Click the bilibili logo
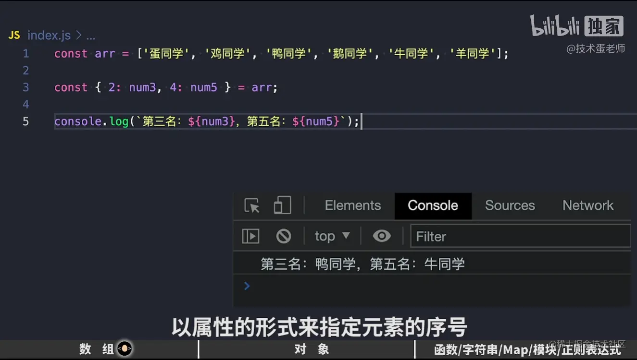Viewport: 637px width, 360px height. tap(555, 27)
